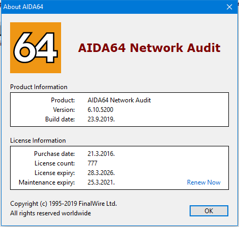
Task: Click the Copyright 1995-2019 FinalWire Ltd. text
Action: coord(63,204)
